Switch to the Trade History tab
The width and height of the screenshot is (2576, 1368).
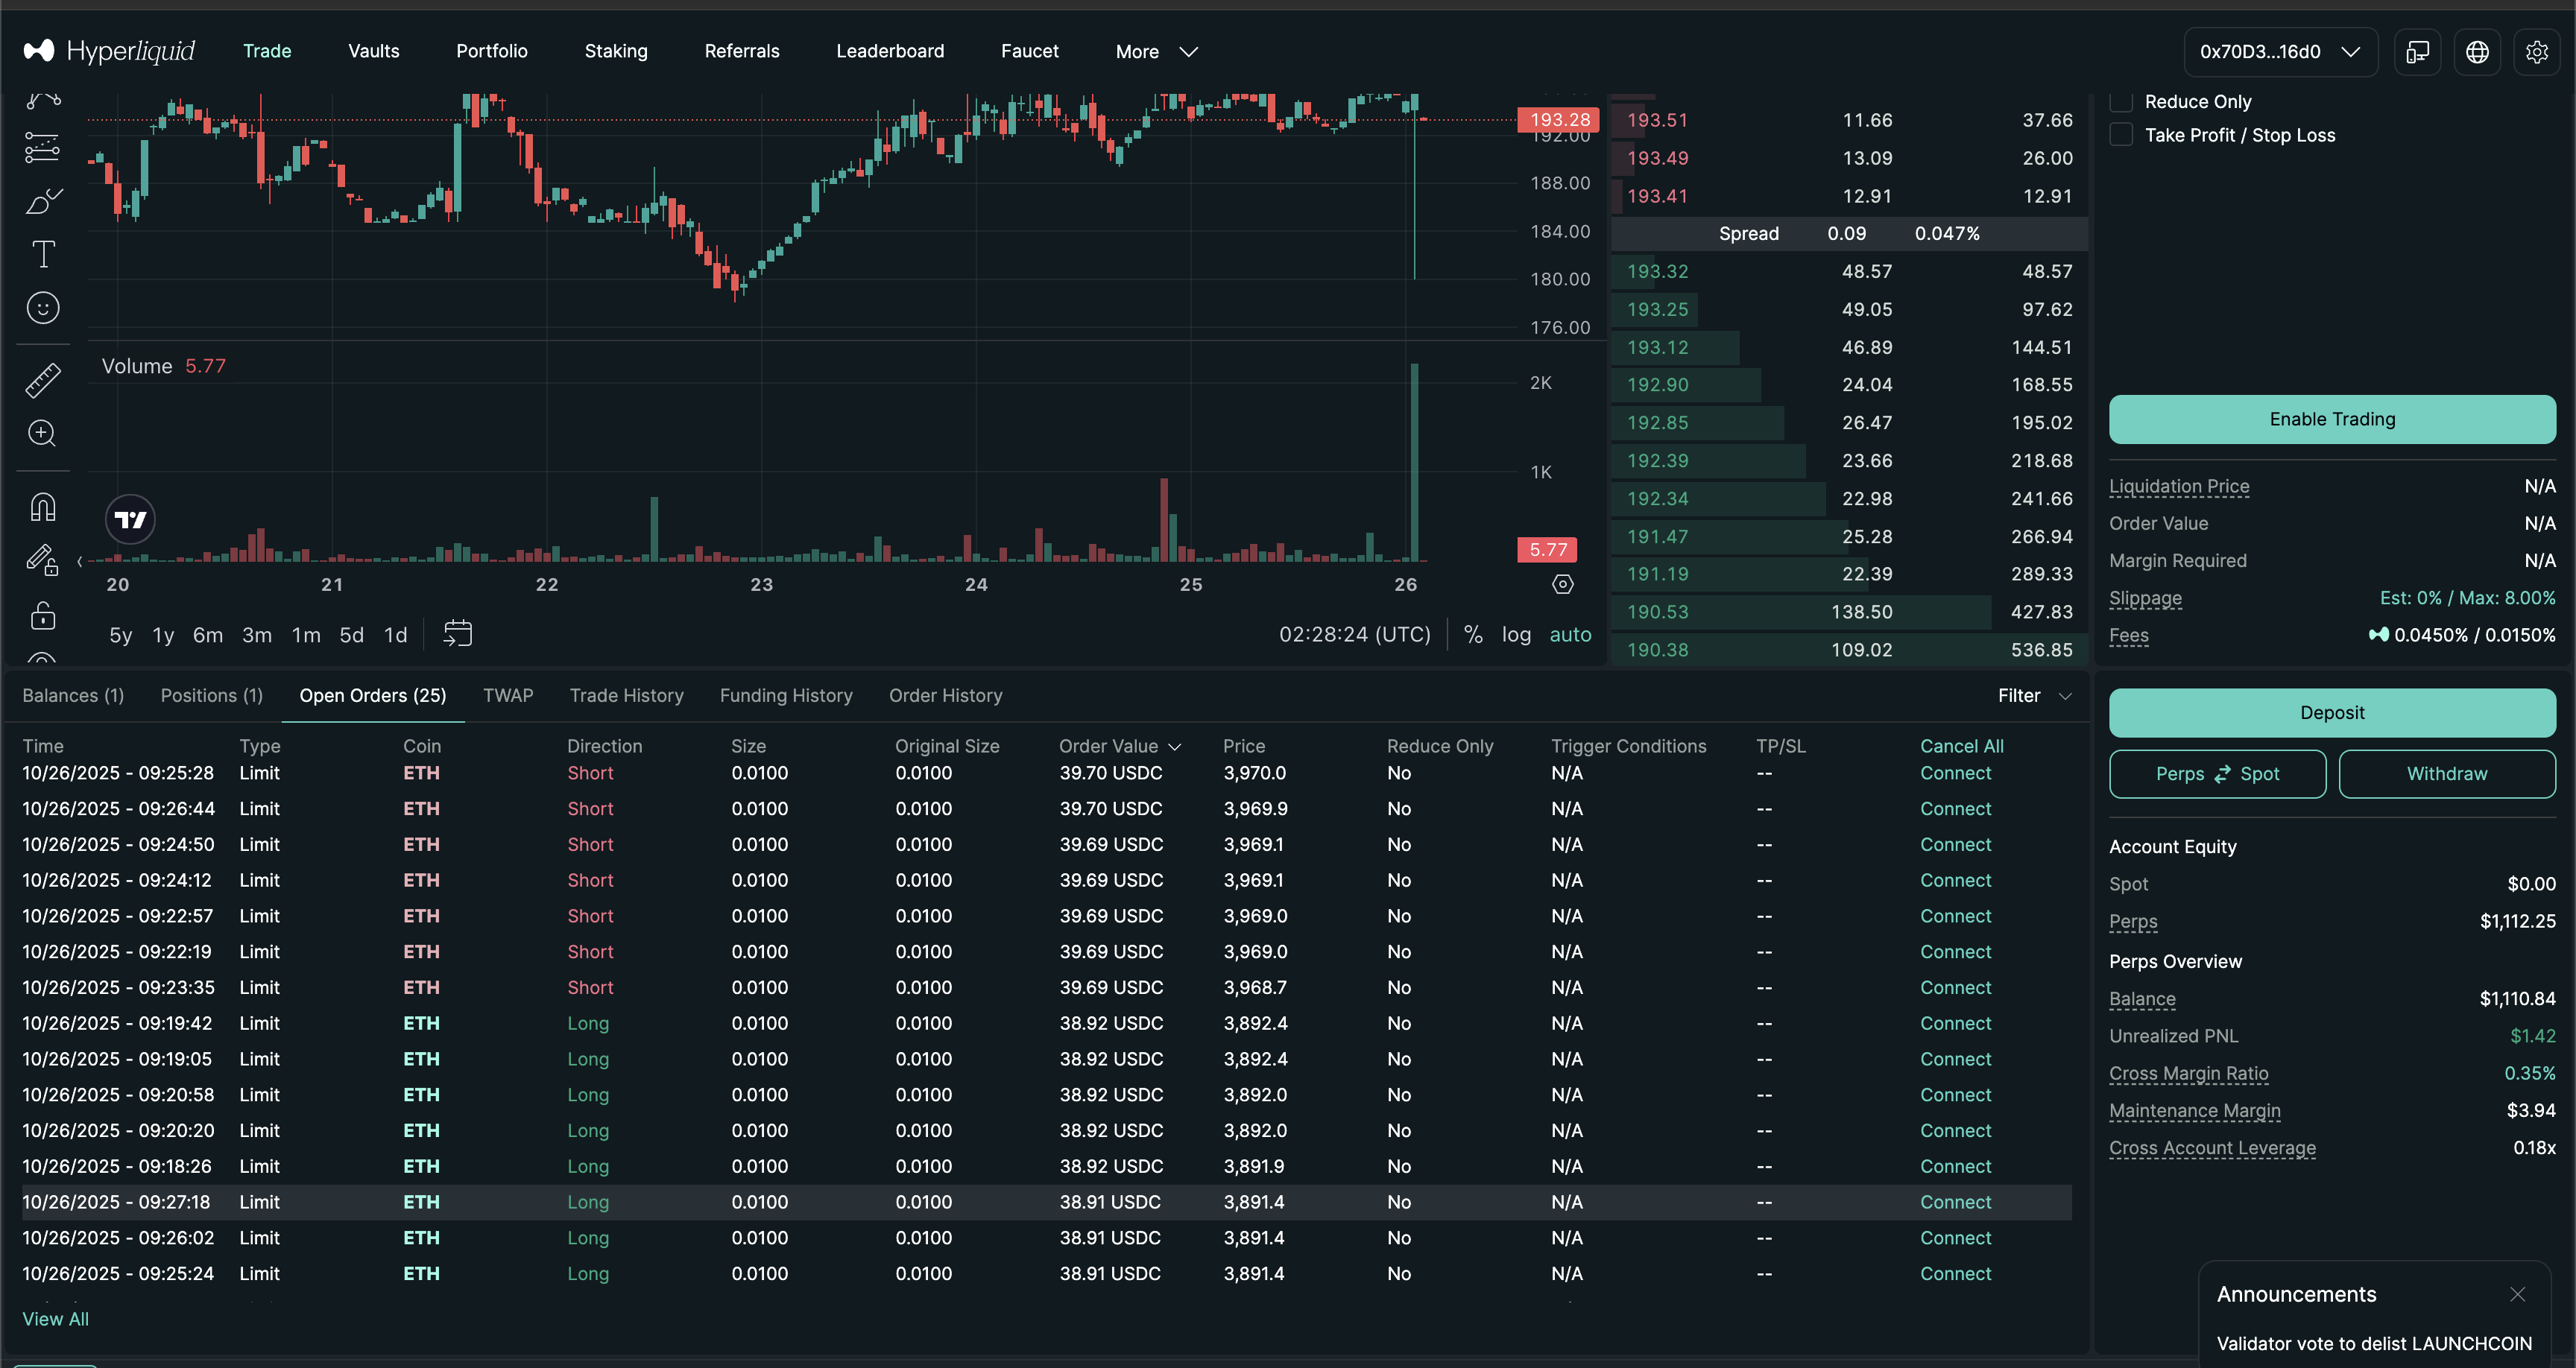(x=627, y=695)
